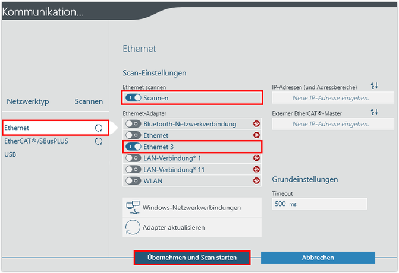399x273 pixels.
Task: Turn off the Ethernet 3 adapter toggle
Action: 133,147
